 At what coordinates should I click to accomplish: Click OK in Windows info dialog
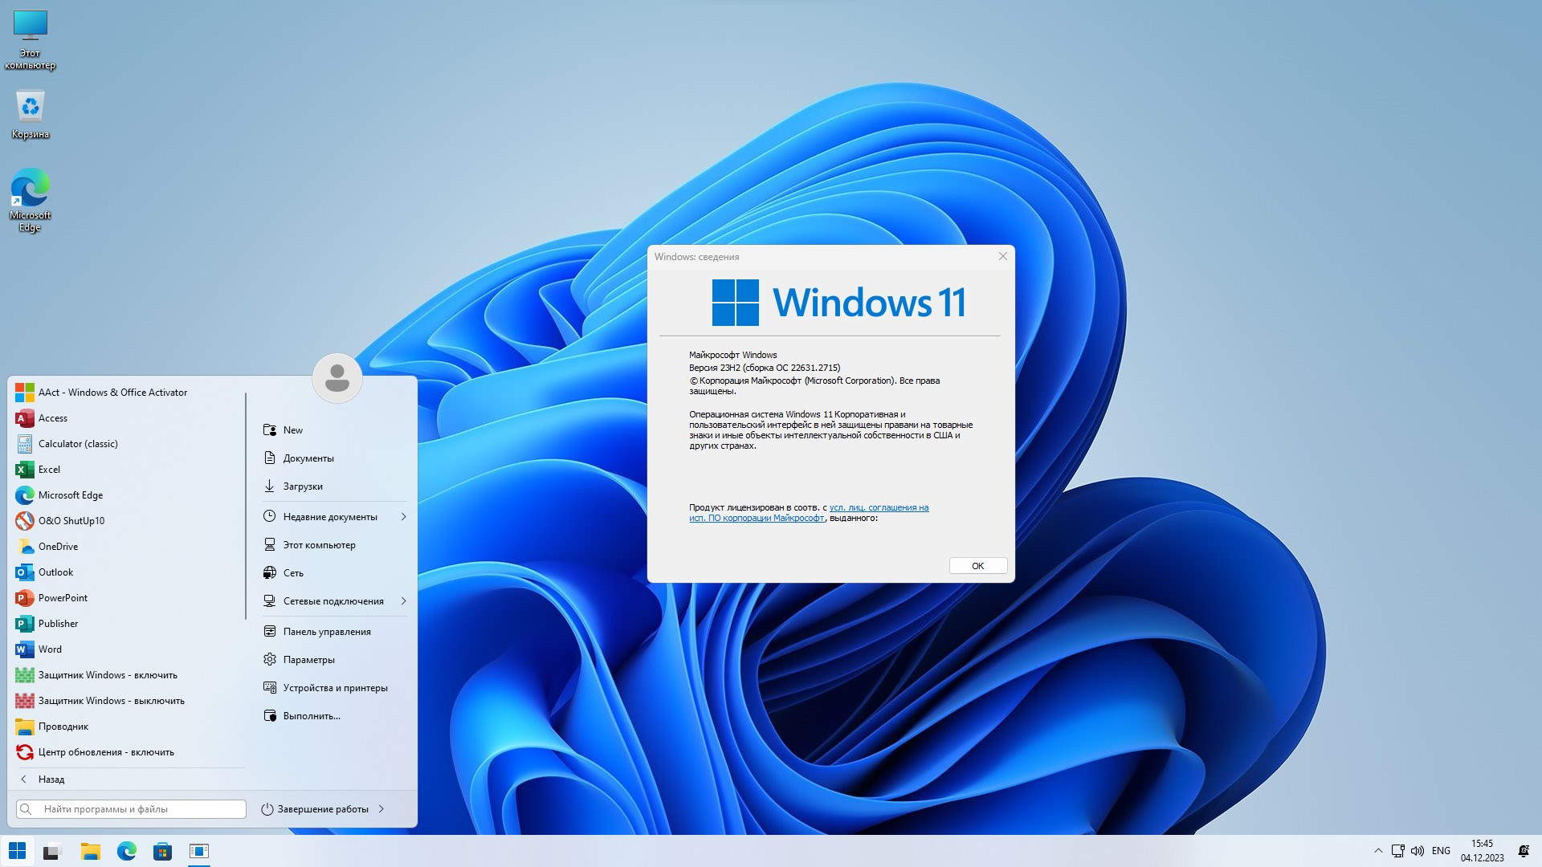point(977,566)
